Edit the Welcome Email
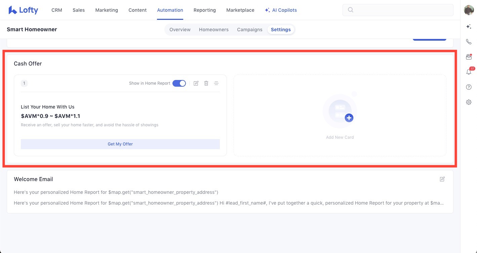This screenshot has height=253, width=477. [442, 179]
